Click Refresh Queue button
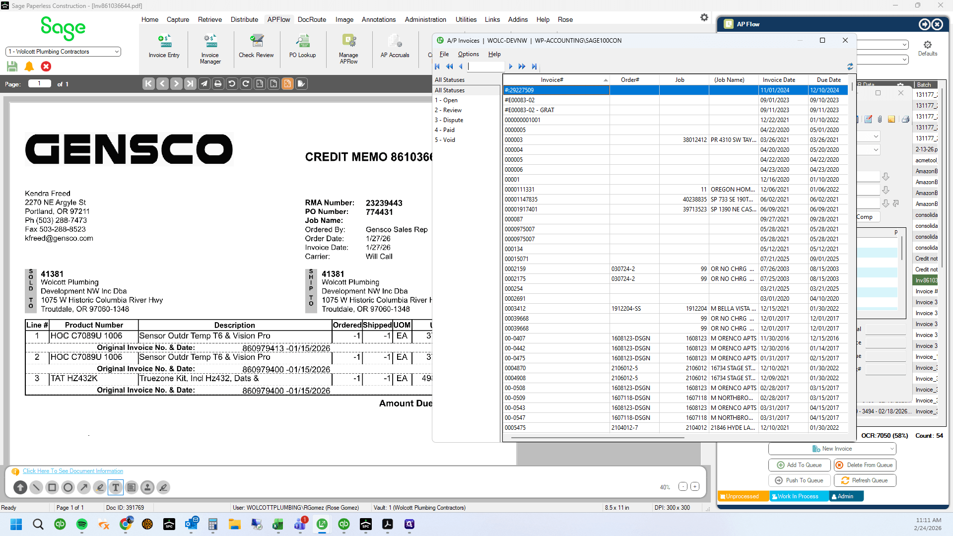The height and width of the screenshot is (536, 953). [865, 480]
